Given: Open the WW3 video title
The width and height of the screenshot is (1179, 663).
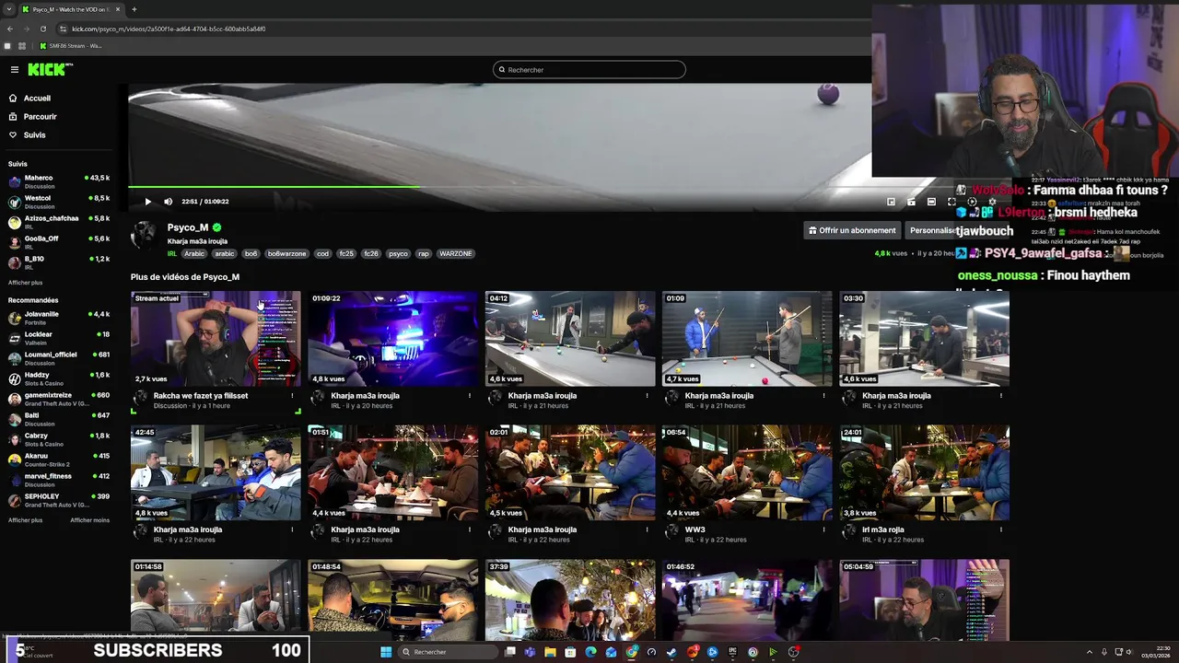Looking at the screenshot, I should (695, 529).
